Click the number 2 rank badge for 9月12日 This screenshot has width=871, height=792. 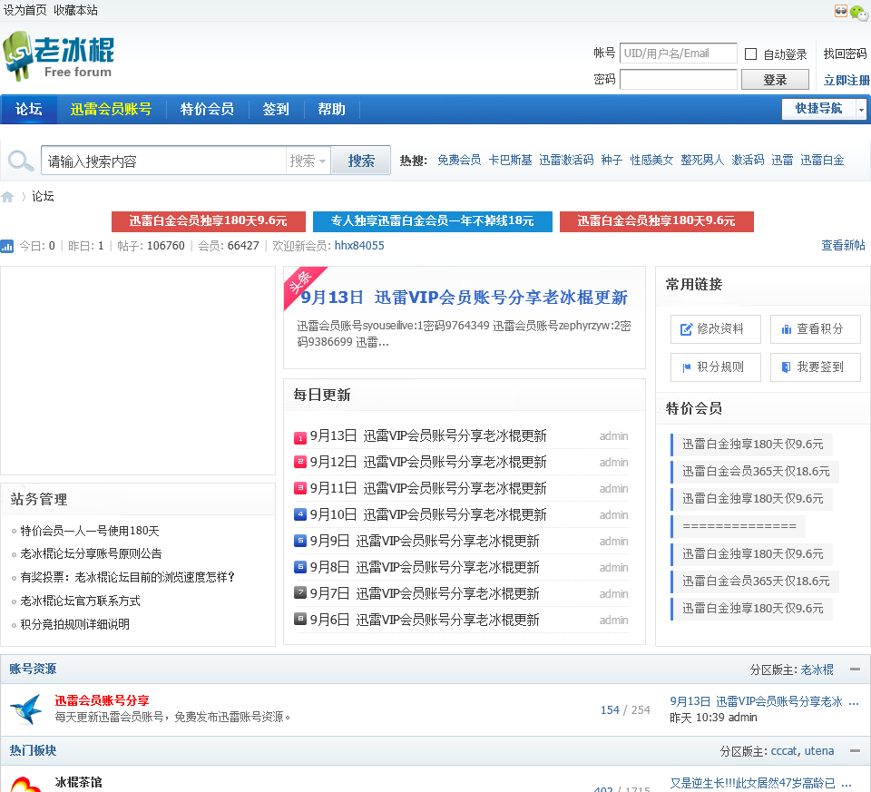click(300, 462)
